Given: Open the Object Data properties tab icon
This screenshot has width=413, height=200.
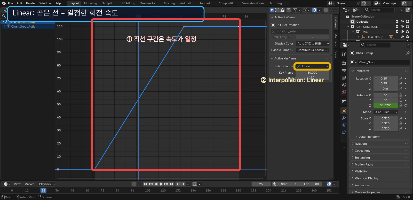Looking at the screenshot, I should pyautogui.click(x=344, y=140).
